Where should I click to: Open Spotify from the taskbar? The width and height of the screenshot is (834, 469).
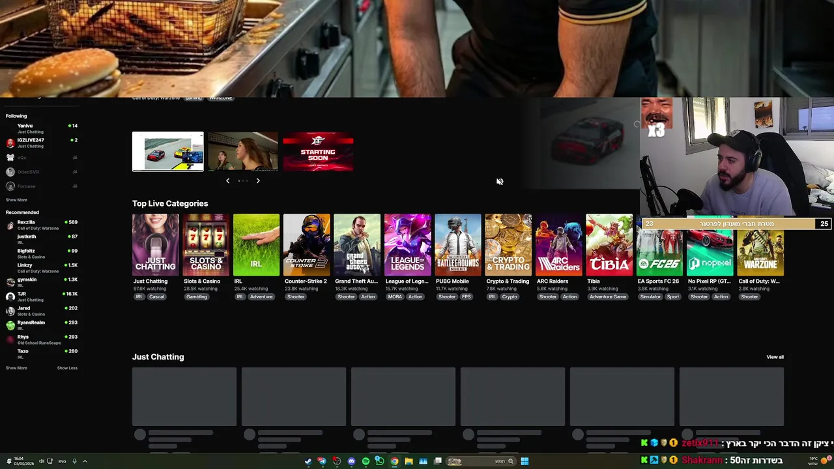(366, 461)
